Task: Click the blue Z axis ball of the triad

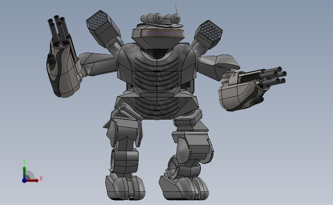Action: (24, 180)
